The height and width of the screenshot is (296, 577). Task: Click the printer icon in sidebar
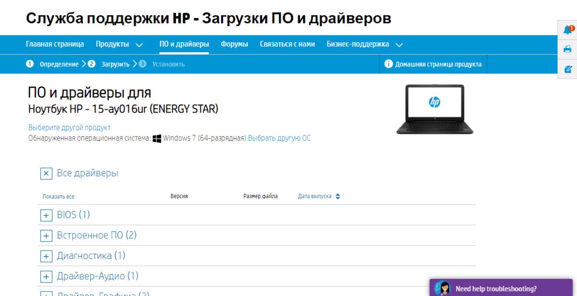(567, 49)
